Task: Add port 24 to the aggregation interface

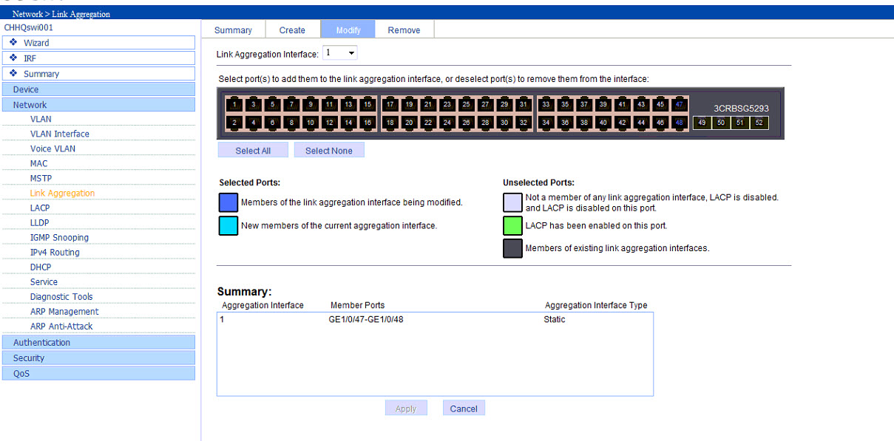Action: point(447,123)
